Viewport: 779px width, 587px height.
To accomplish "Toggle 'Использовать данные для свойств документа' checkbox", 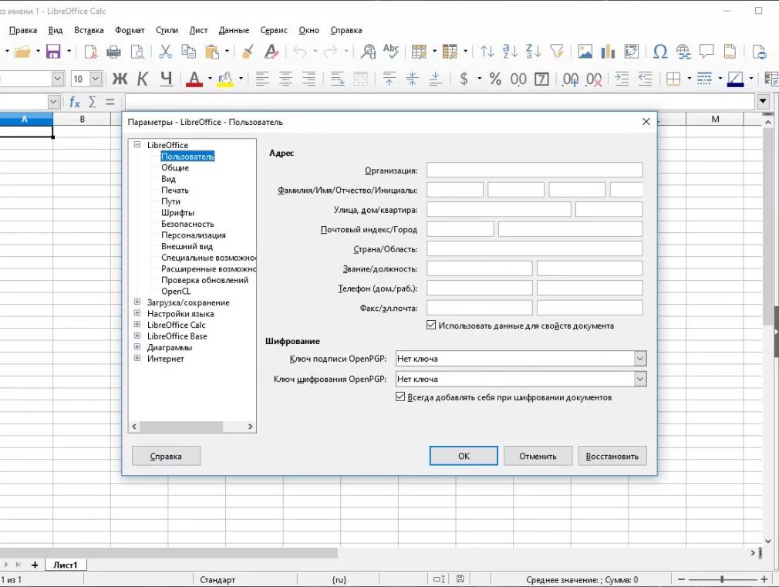I will 431,325.
